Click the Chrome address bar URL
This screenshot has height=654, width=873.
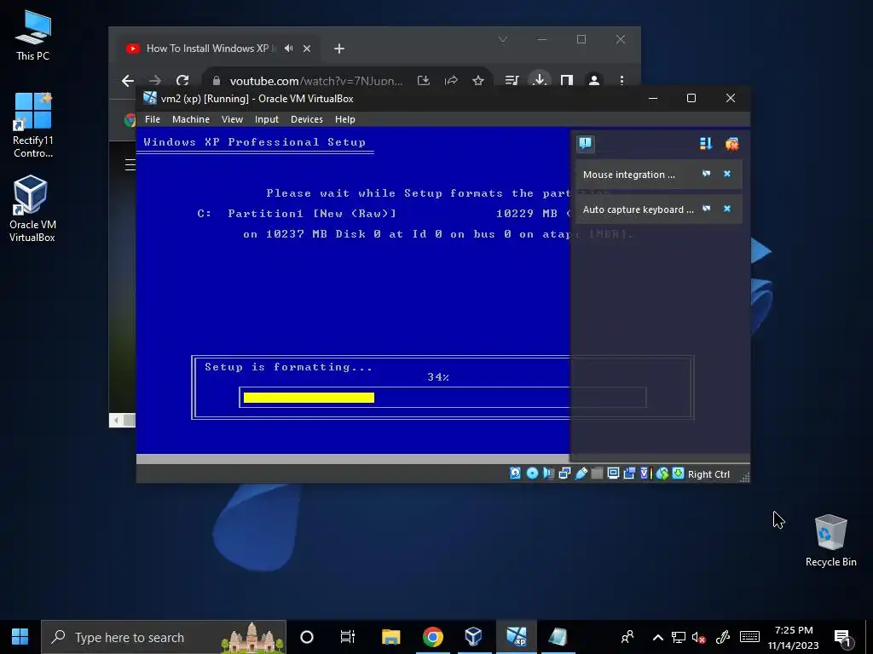tap(315, 81)
